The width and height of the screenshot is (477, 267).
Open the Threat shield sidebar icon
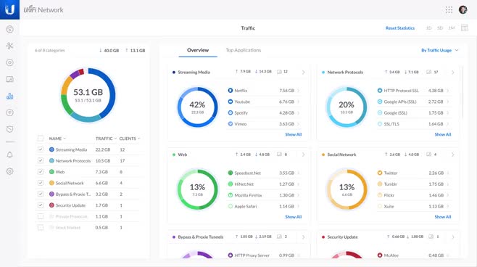pos(9,129)
